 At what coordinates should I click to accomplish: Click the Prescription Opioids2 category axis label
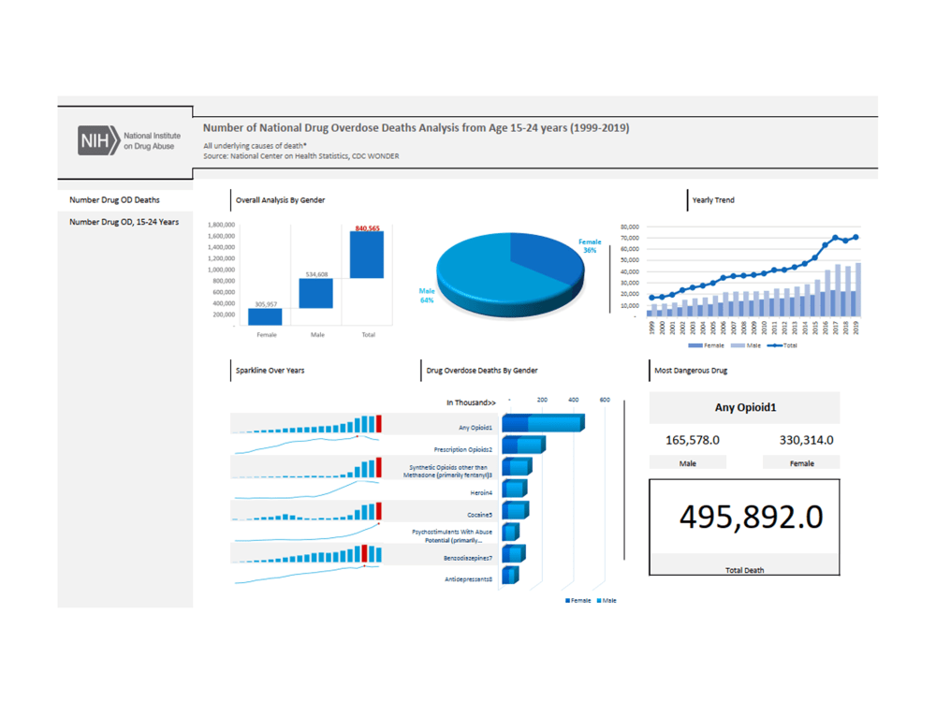(462, 449)
